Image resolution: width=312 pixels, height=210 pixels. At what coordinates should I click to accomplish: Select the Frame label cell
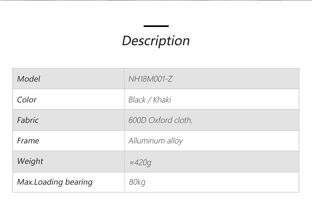pos(68,141)
